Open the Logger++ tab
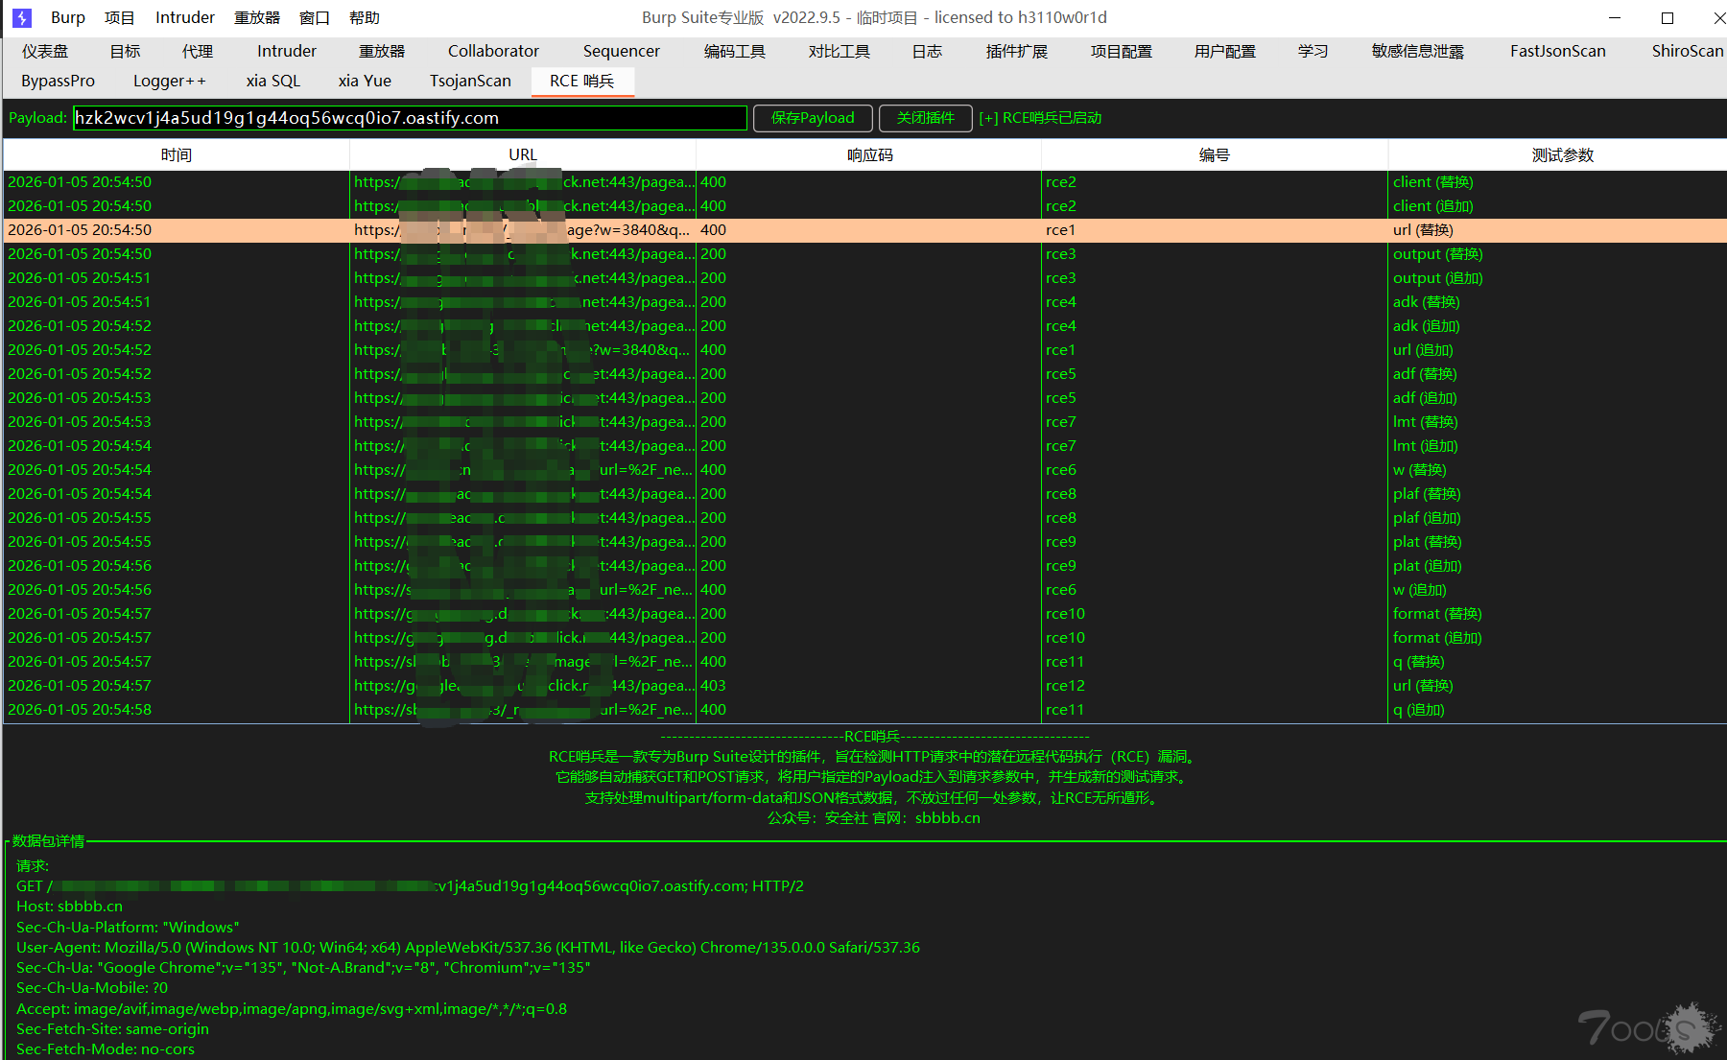 [x=169, y=82]
